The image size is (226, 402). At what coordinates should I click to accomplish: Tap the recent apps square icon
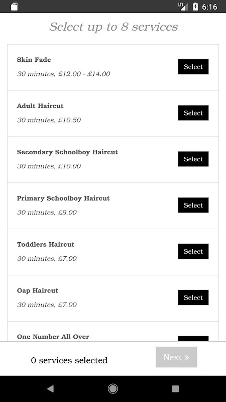point(175,389)
